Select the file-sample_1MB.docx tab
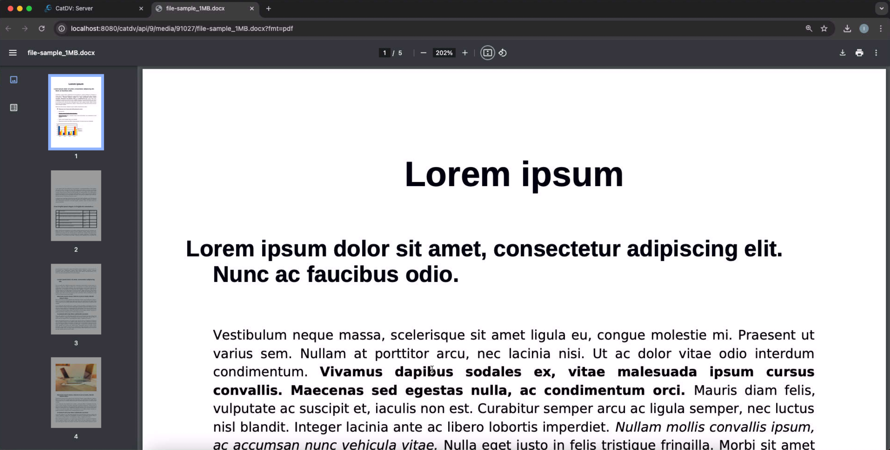 [x=205, y=9]
